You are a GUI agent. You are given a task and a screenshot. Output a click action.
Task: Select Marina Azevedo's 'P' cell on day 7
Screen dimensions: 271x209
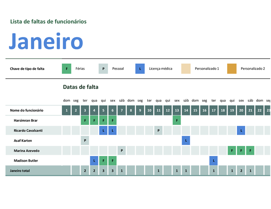[x=122, y=151]
